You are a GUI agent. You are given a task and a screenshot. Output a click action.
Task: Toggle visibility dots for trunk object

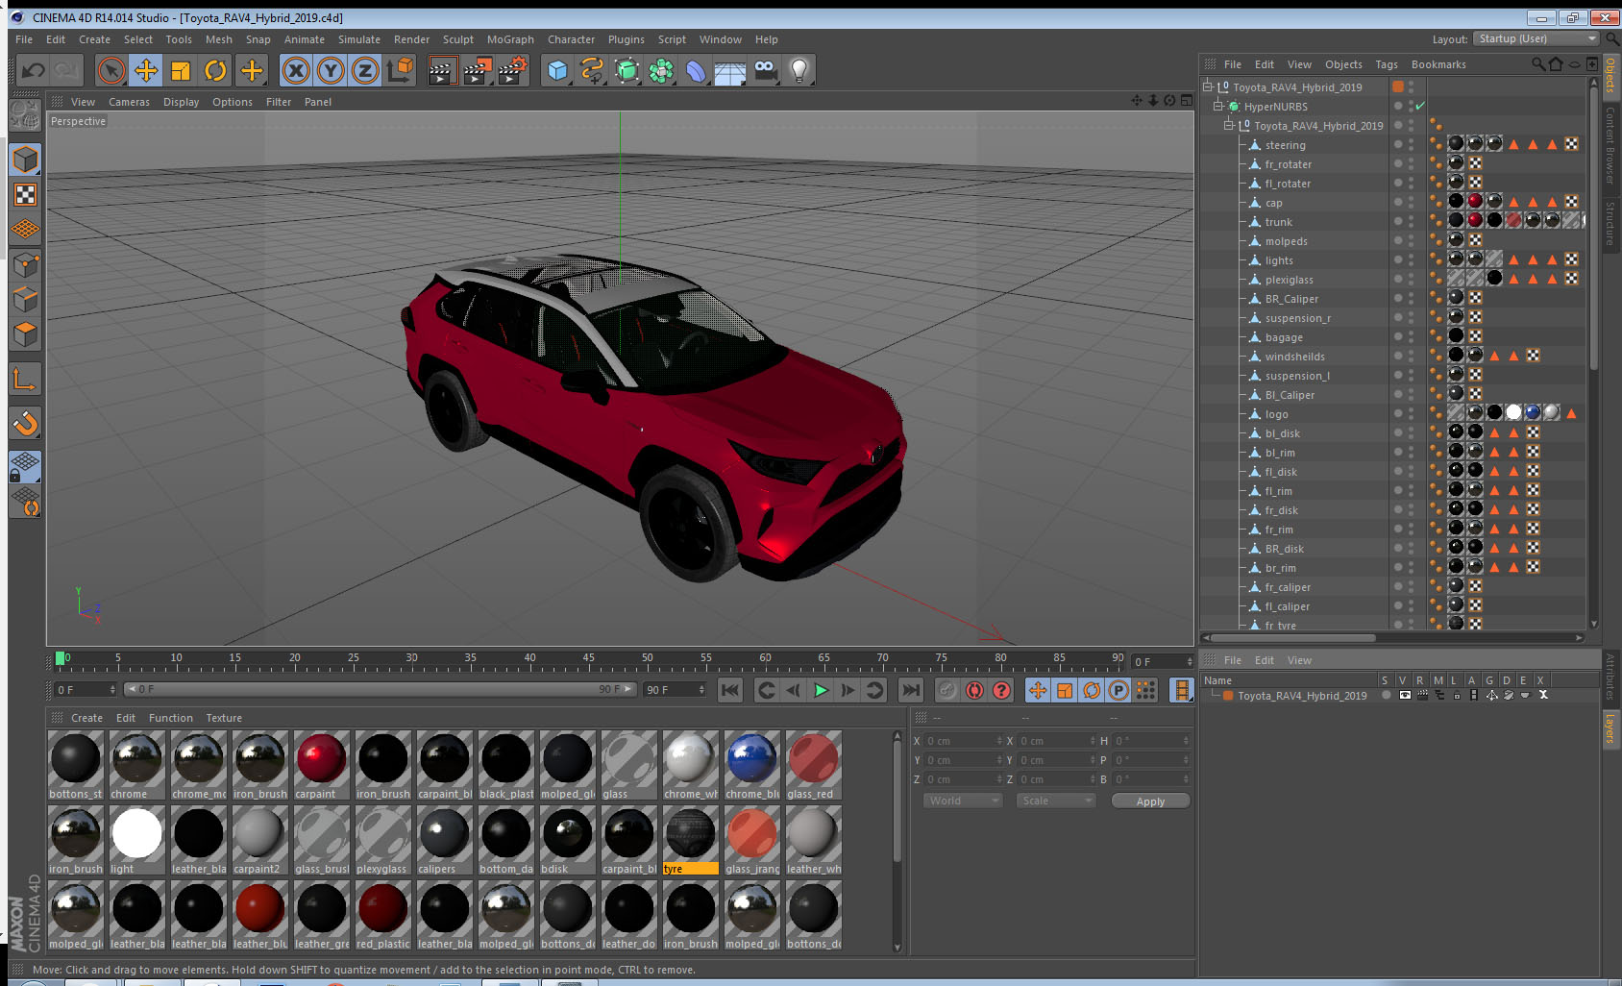tap(1411, 221)
